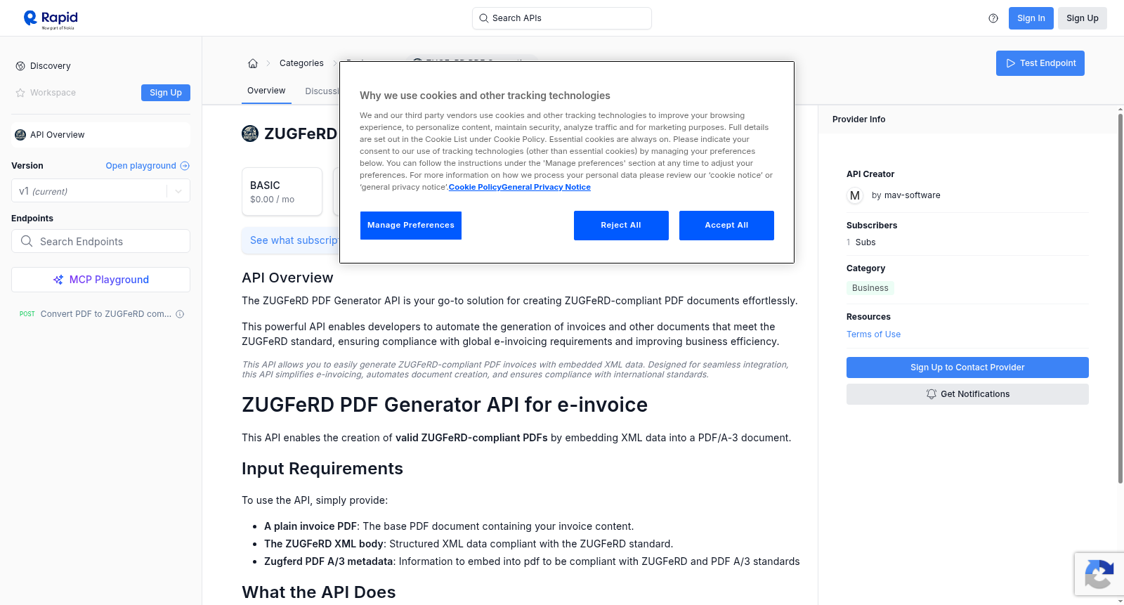Open the MCP Playground button

click(x=100, y=280)
